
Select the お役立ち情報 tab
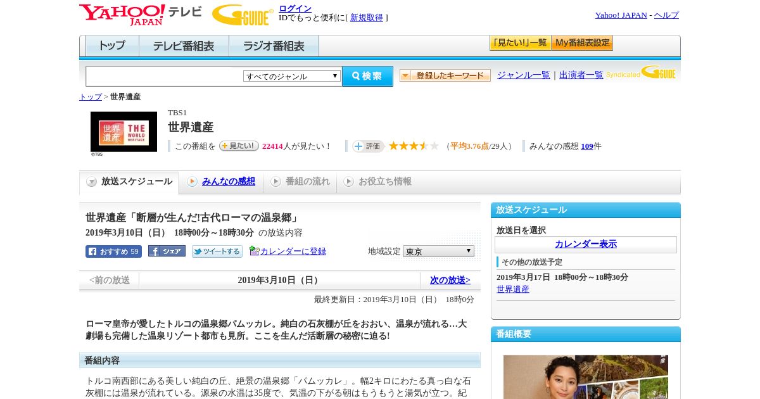coord(377,182)
